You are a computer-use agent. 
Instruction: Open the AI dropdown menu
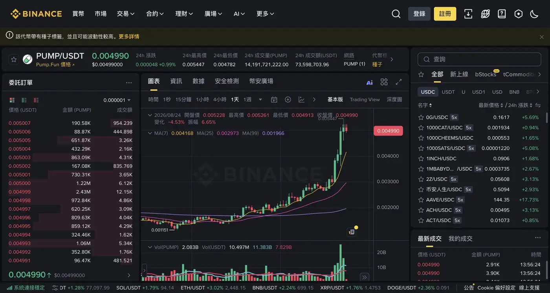click(239, 14)
